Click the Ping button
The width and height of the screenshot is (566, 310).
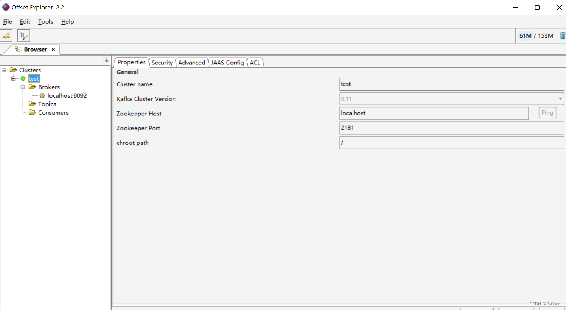(x=547, y=113)
